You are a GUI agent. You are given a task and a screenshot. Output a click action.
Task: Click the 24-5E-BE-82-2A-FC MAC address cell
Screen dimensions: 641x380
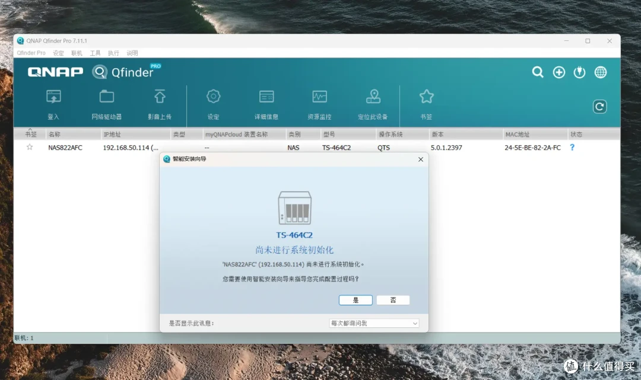coord(532,148)
